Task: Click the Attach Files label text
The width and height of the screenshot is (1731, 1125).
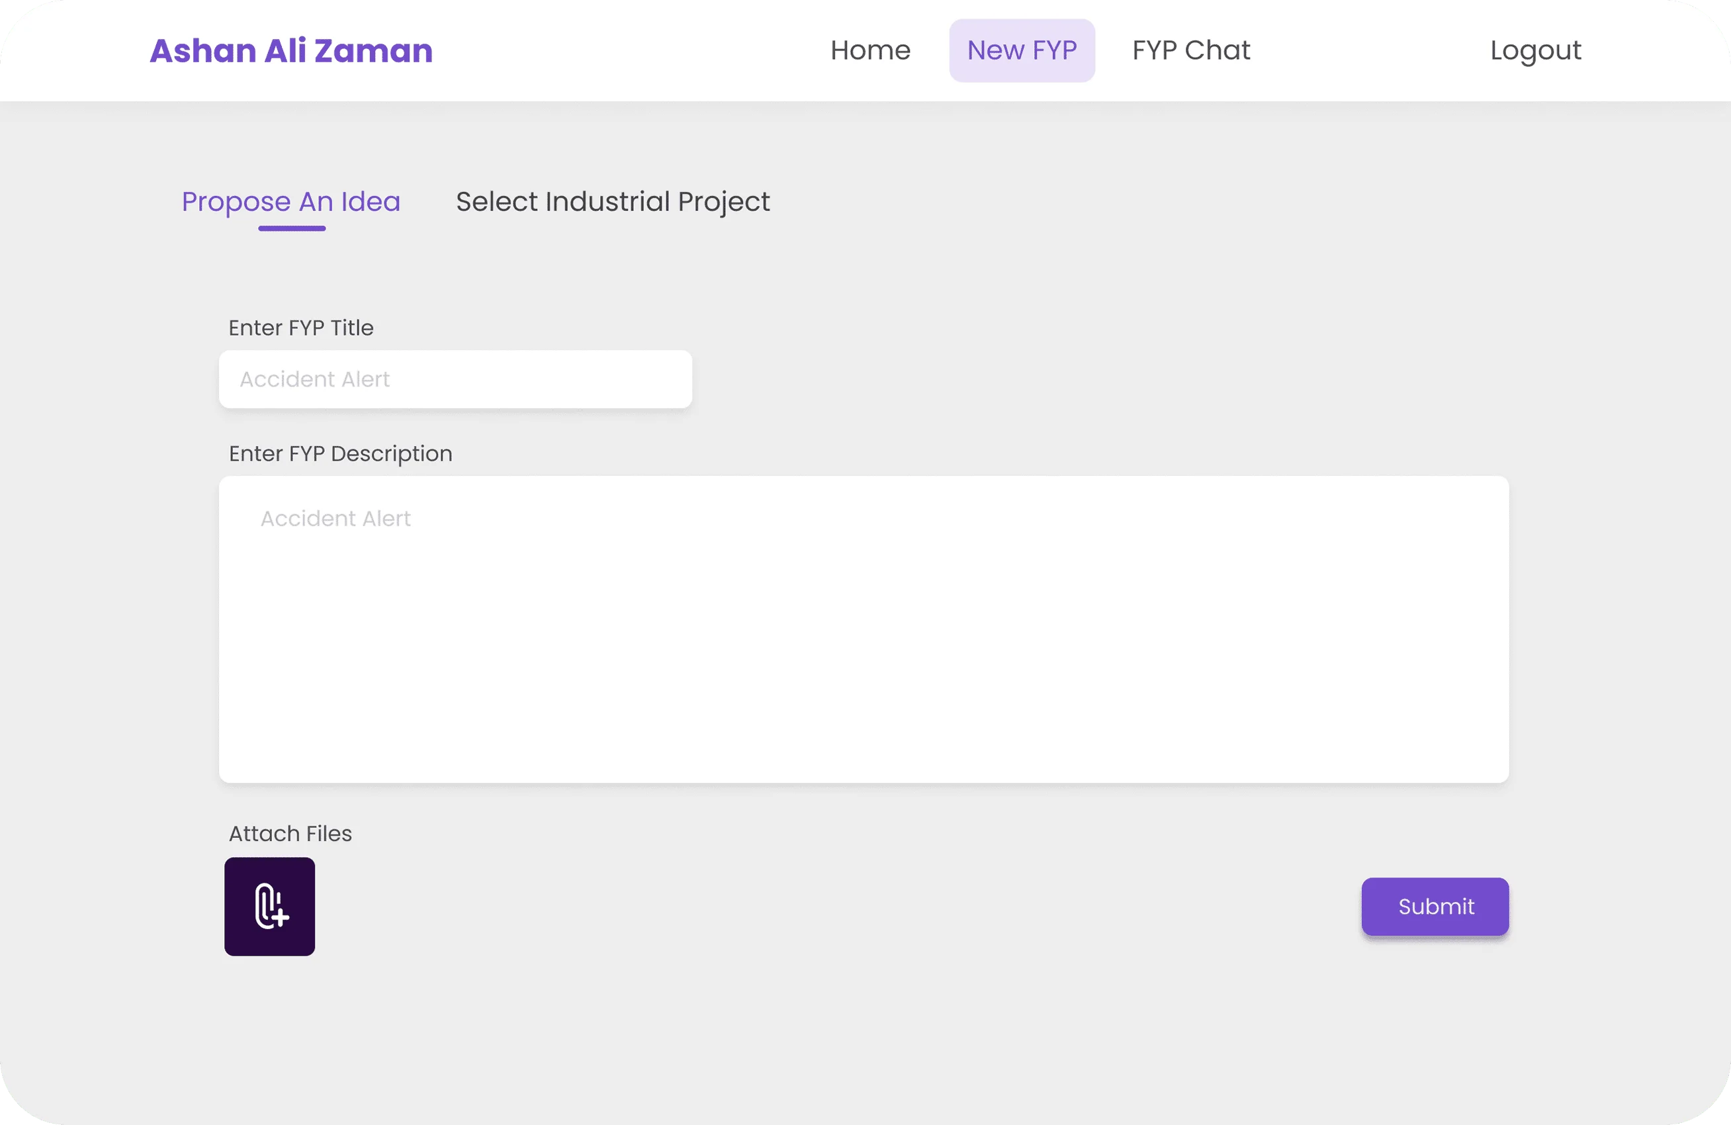Action: [x=289, y=833]
